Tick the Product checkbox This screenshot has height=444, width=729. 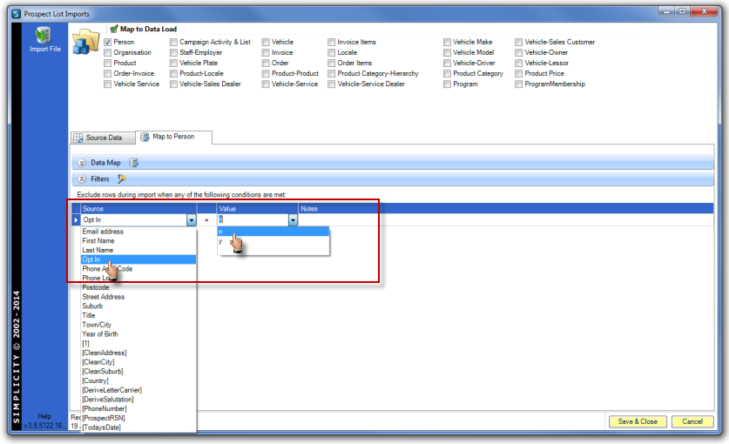coord(108,64)
